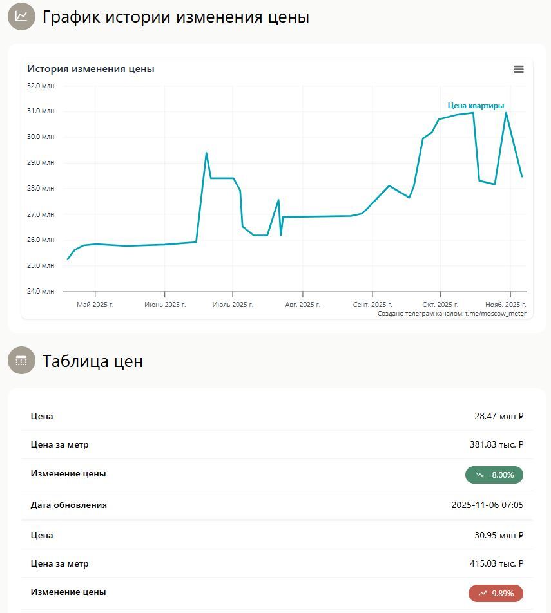Click the upward trend arrow in the 9.89% badge
The image size is (551, 613).
(x=483, y=594)
